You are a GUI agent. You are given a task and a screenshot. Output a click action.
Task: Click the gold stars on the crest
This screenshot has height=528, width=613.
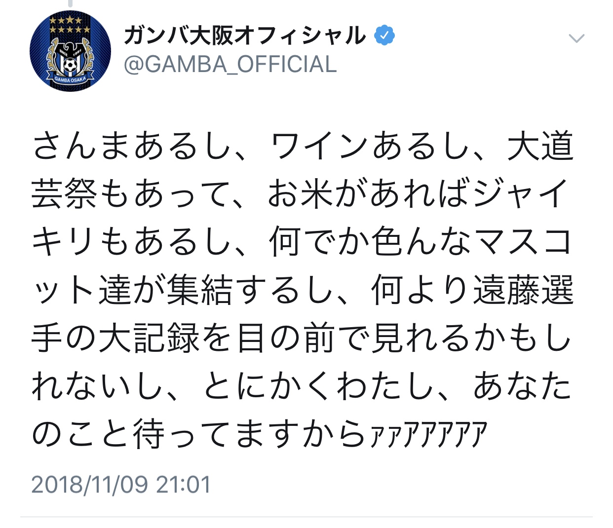70,26
